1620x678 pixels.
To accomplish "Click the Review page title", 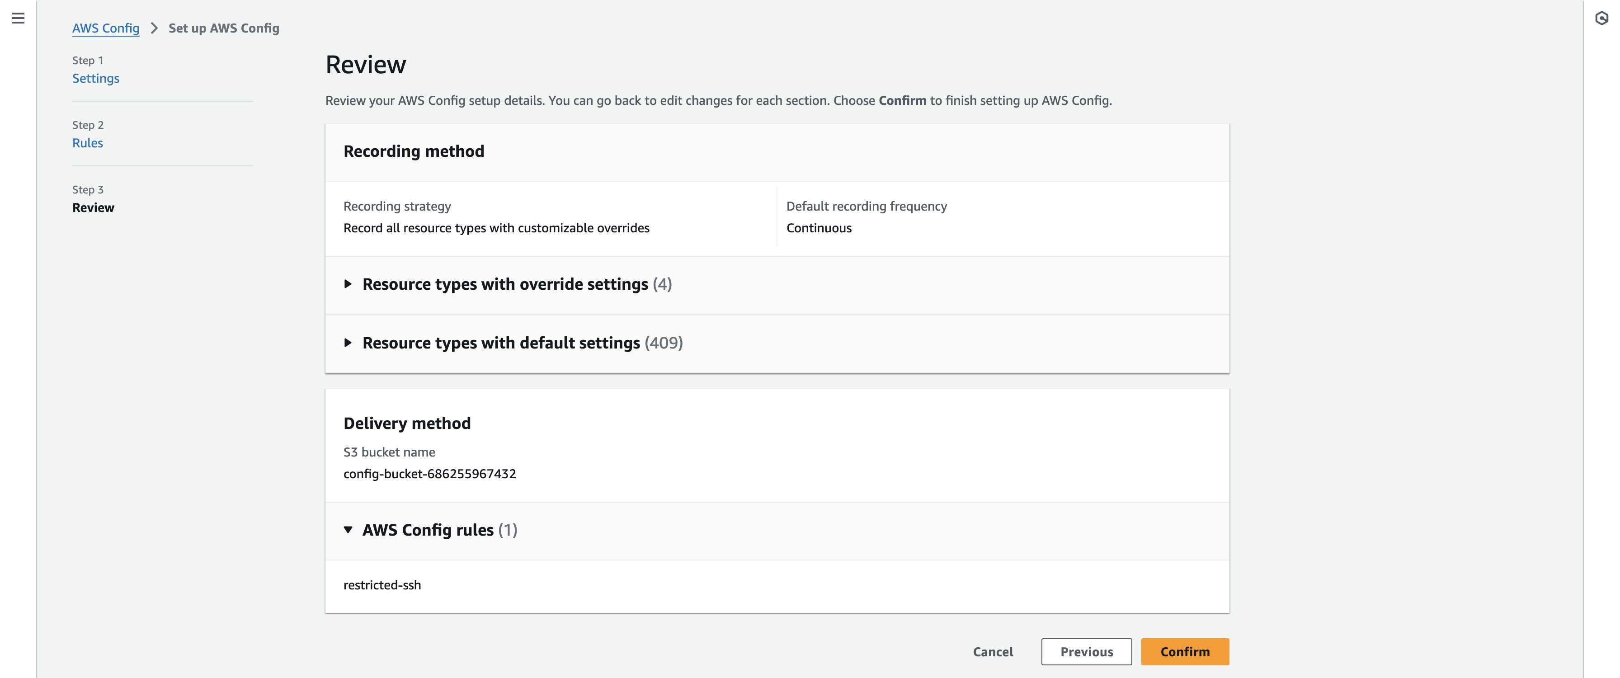I will pyautogui.click(x=366, y=65).
